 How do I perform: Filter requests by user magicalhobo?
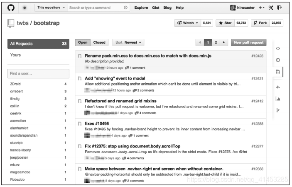(20, 172)
